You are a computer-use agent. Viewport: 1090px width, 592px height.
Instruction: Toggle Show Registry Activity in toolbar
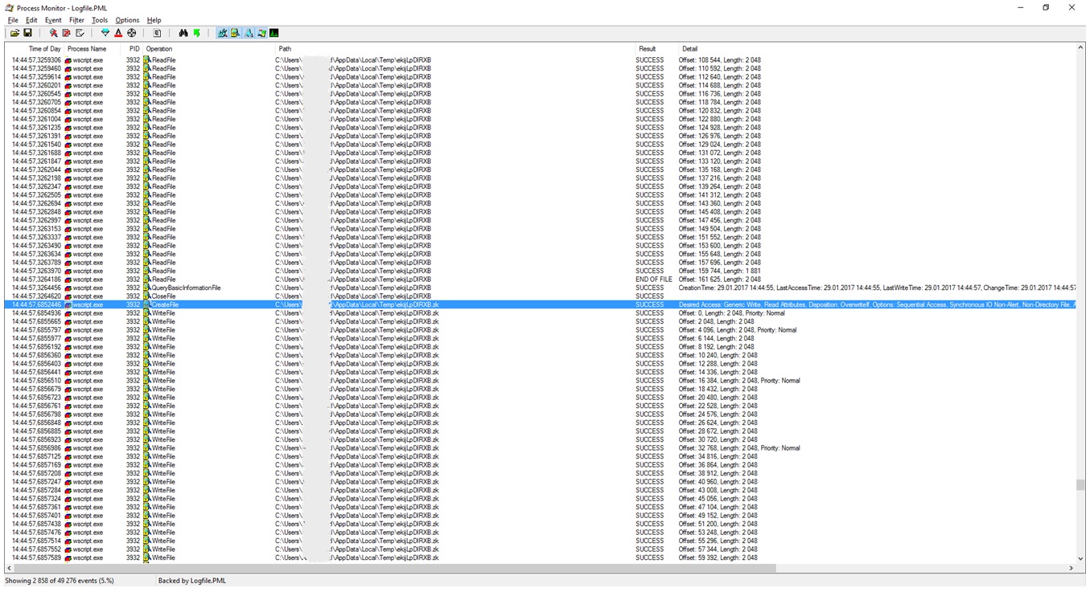(222, 33)
